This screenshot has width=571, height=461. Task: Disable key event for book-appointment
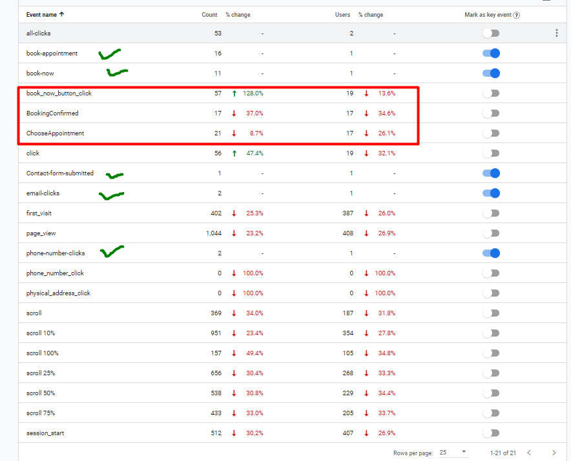point(491,54)
